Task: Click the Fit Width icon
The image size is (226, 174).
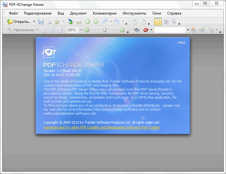Action: tap(60, 30)
